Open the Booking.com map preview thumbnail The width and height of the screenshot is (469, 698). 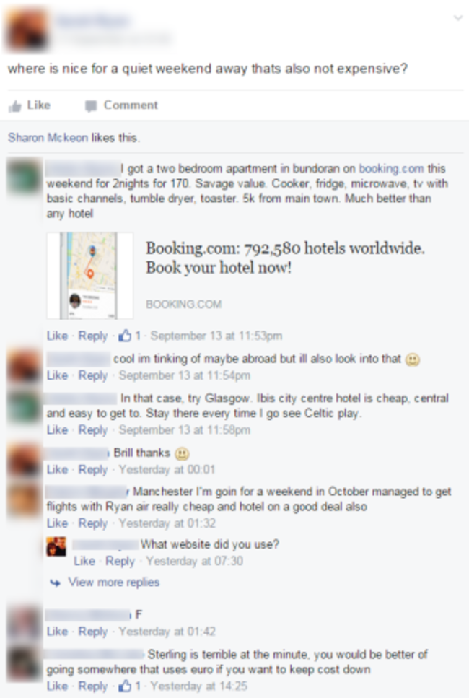(x=90, y=276)
